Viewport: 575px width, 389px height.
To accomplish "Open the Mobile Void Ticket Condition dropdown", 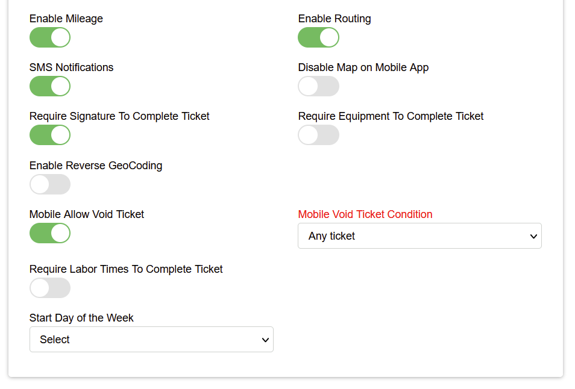I will click(x=419, y=236).
